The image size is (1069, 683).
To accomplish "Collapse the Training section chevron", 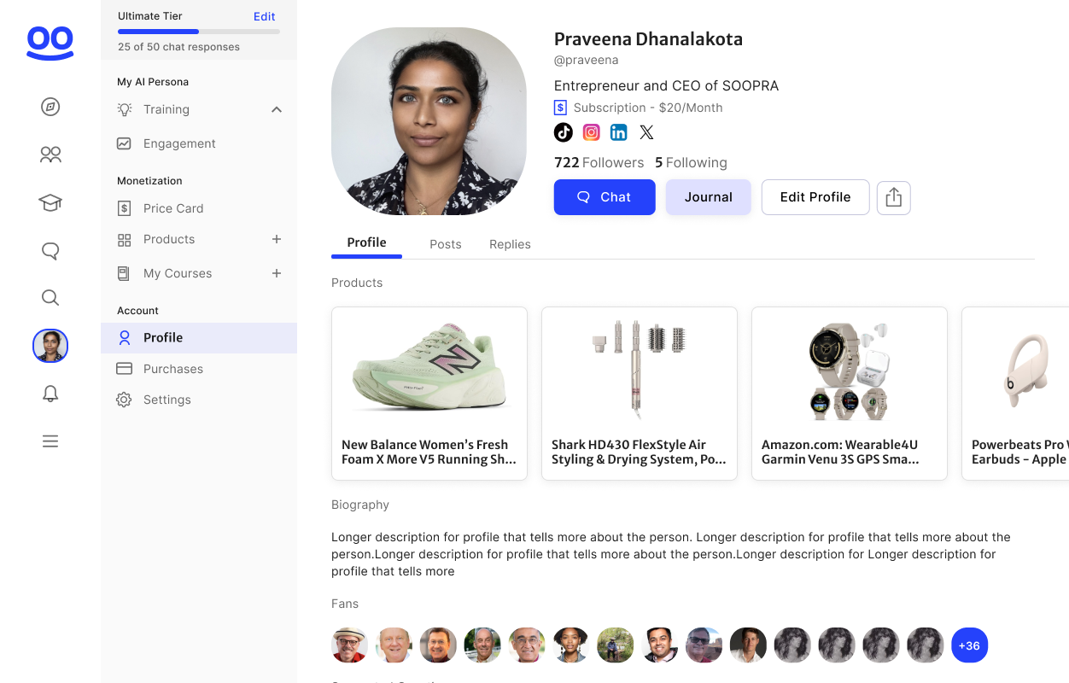I will (276, 109).
